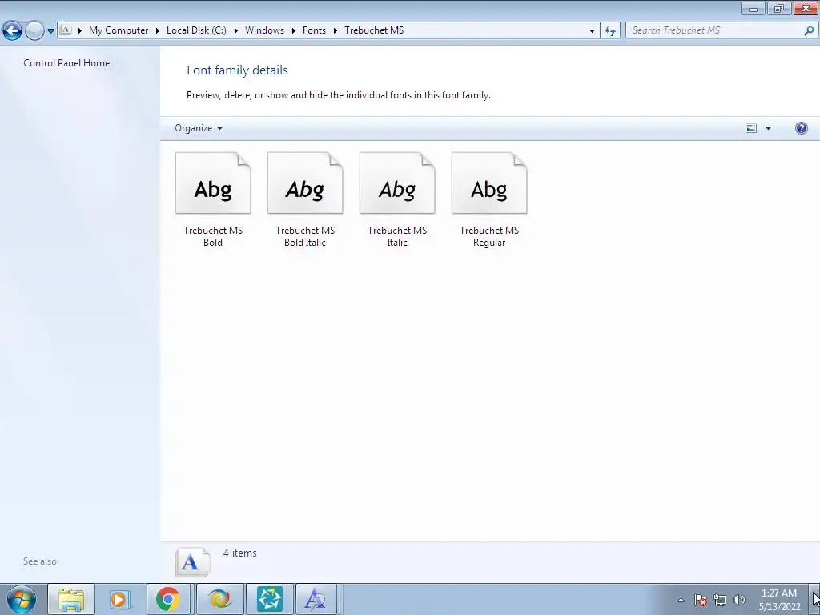Open Windows Explorer from the taskbar
Image resolution: width=820 pixels, height=615 pixels.
click(71, 599)
